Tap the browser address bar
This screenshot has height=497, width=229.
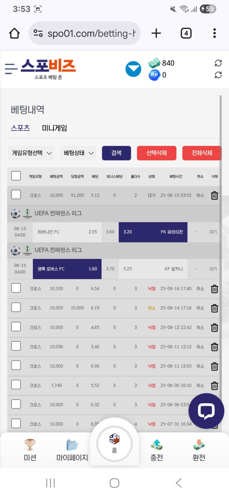85,33
